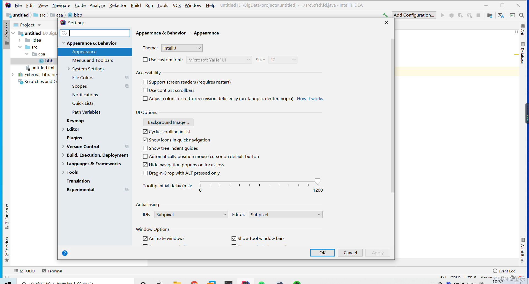This screenshot has height=284, width=529.
Task: Click the Translate icon in toolbar
Action: point(501,15)
